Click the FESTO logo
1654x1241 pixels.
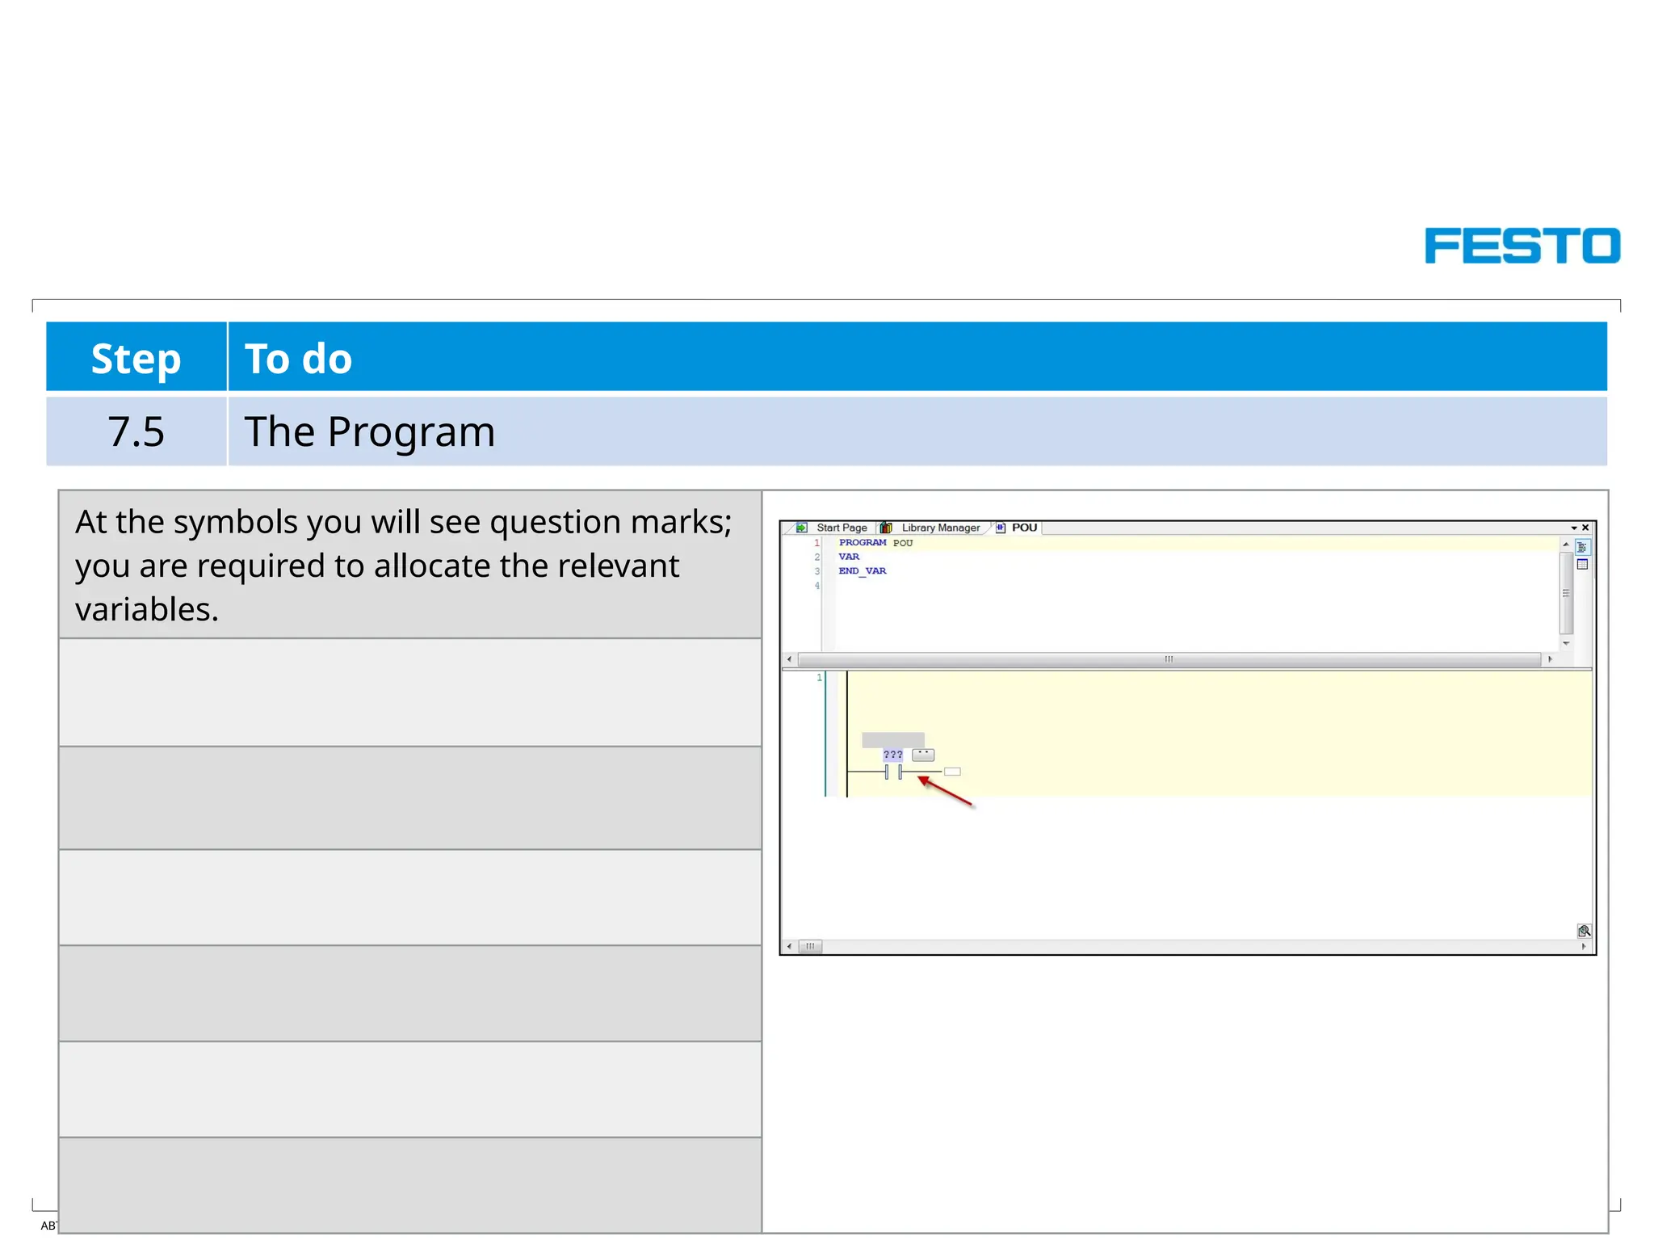coord(1522,245)
